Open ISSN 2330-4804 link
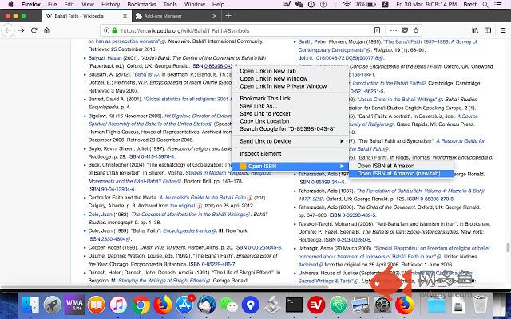511x319 pixels. (x=109, y=239)
